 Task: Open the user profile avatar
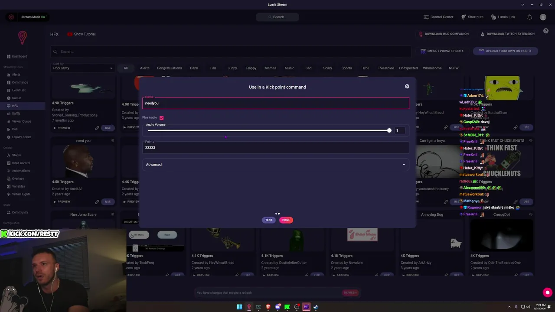click(x=543, y=17)
